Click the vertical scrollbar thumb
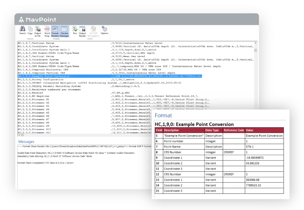304x210 pixels. pos(256,50)
